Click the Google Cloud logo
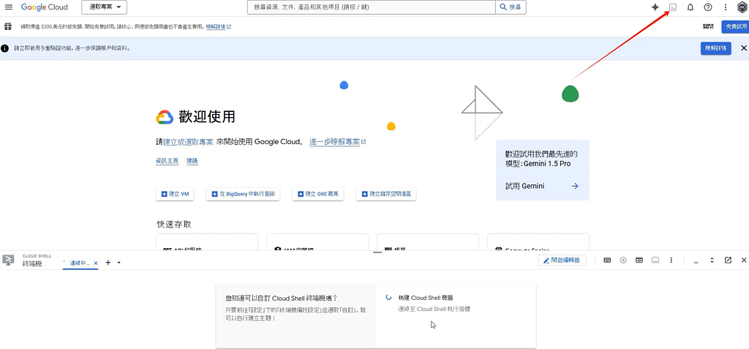 [45, 7]
